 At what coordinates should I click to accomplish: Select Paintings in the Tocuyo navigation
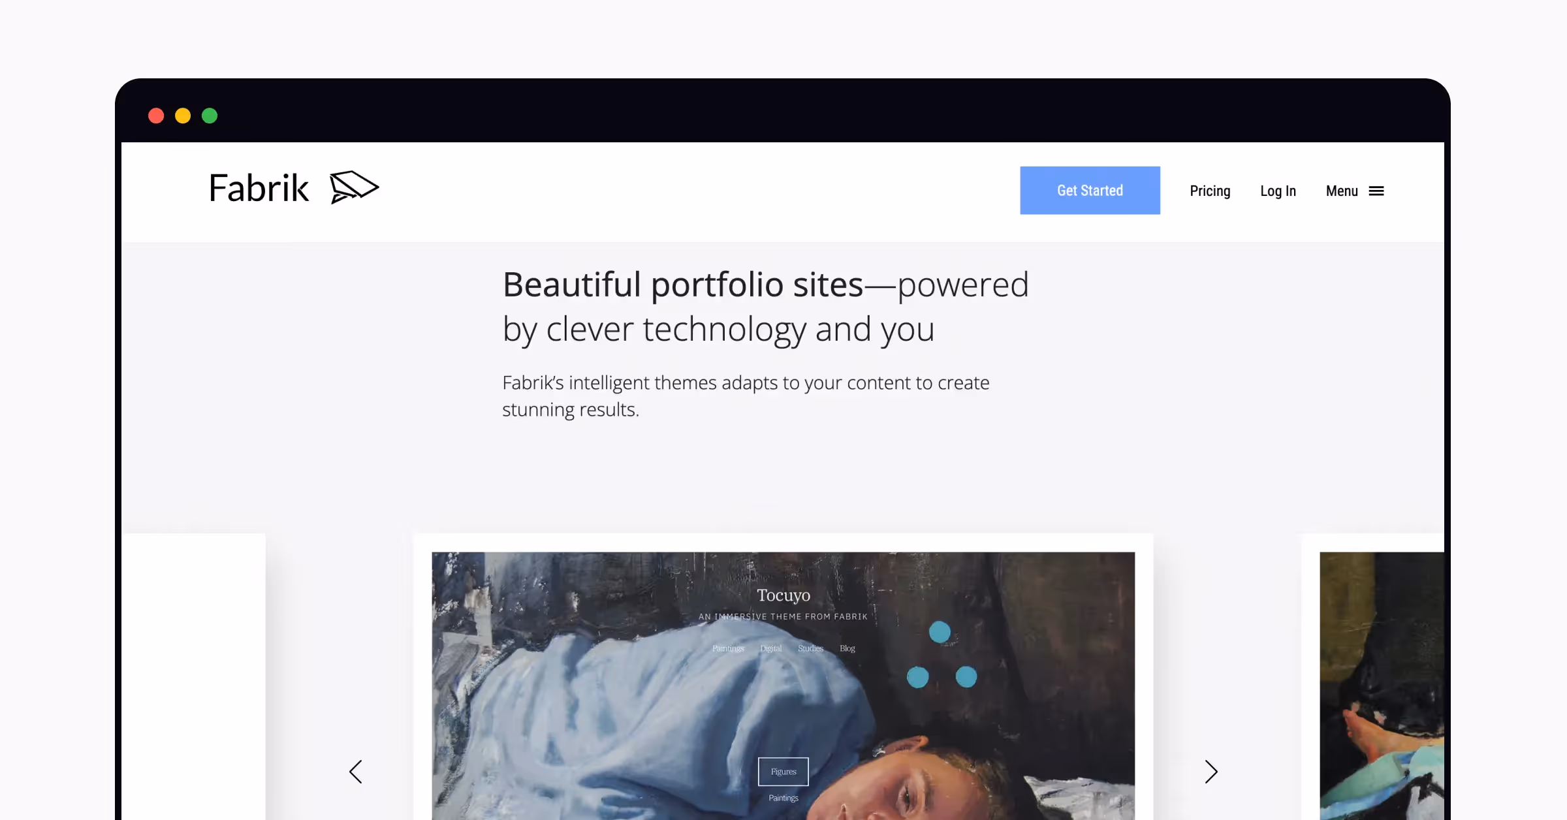[x=727, y=648]
